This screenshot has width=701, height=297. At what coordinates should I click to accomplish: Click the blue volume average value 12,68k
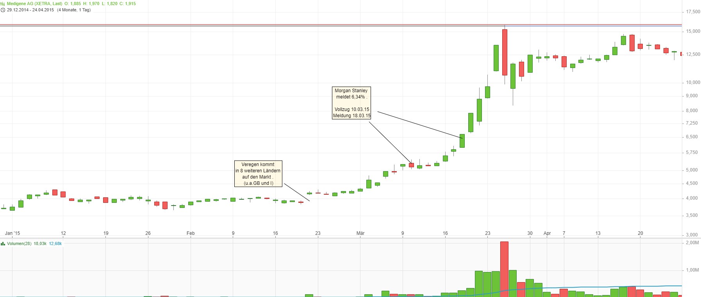coord(55,243)
